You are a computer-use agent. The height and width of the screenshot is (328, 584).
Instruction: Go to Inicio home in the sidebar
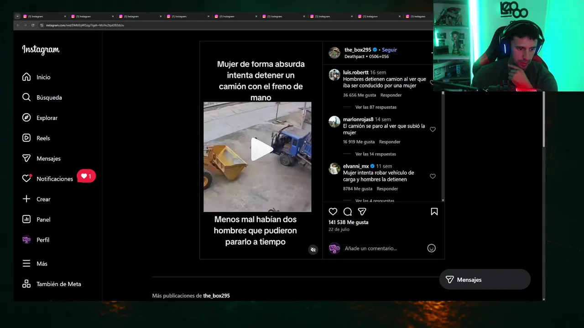click(36, 77)
